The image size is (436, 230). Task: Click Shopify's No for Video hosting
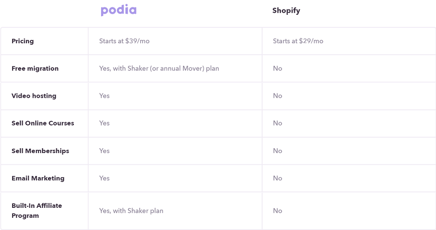277,96
